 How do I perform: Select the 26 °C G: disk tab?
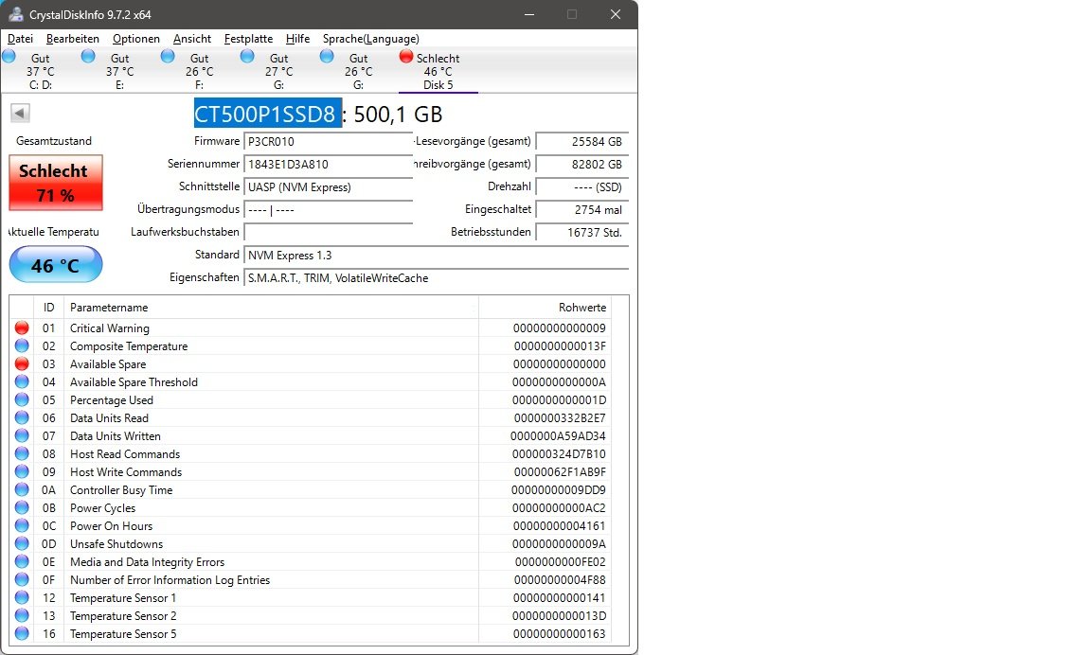358,71
